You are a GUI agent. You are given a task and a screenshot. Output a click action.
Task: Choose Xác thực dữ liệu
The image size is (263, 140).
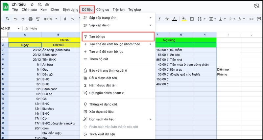coord(118,112)
